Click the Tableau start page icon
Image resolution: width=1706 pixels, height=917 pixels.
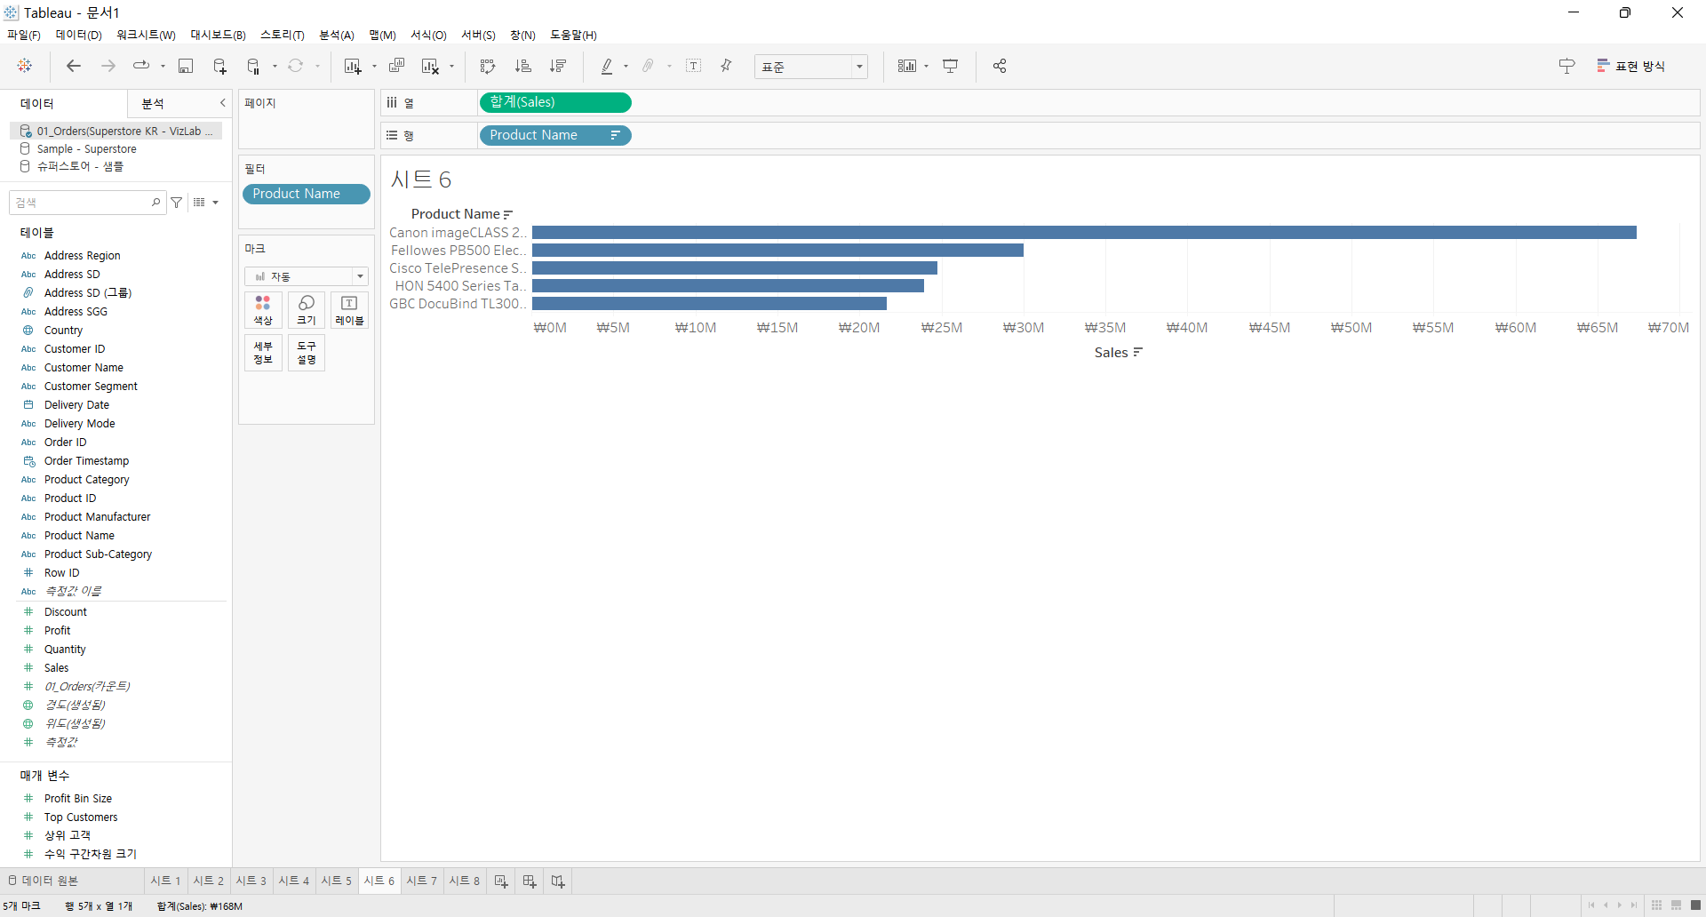[24, 66]
